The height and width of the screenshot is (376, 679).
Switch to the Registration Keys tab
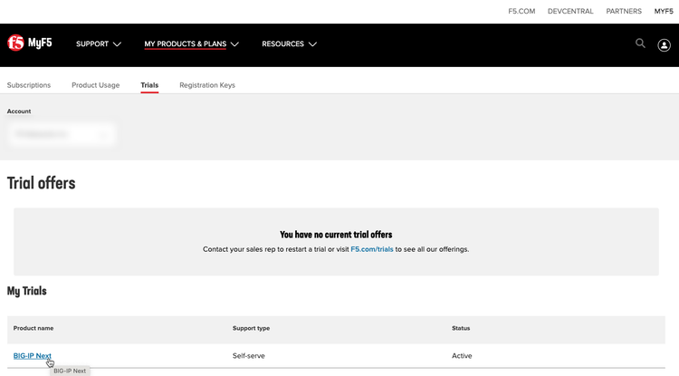207,85
